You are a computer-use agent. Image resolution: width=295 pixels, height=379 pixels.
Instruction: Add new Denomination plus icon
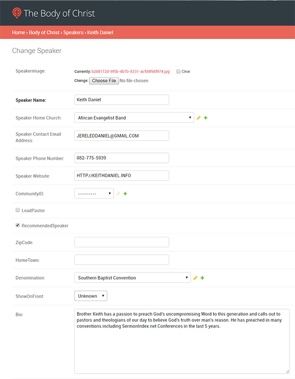(x=202, y=278)
